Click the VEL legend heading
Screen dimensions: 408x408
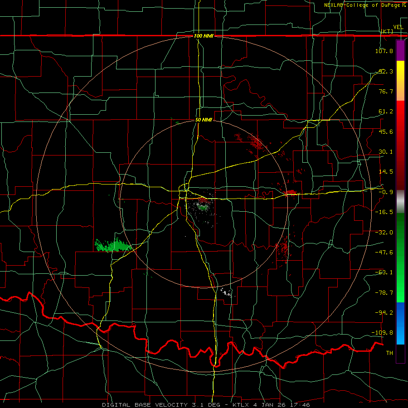click(398, 27)
